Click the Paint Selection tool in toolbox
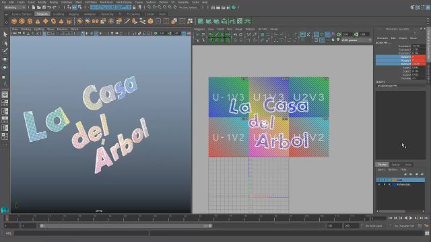This screenshot has height=242, width=431. pyautogui.click(x=5, y=51)
